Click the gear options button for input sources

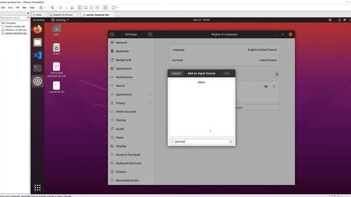[276, 74]
